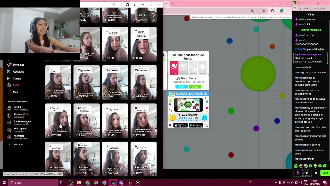330x186 pixels.
Task: Open Kick chat settings gear
Action: (316, 173)
